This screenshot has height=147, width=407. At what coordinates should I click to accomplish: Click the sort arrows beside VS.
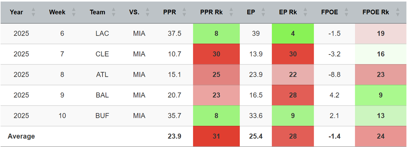[148, 12]
